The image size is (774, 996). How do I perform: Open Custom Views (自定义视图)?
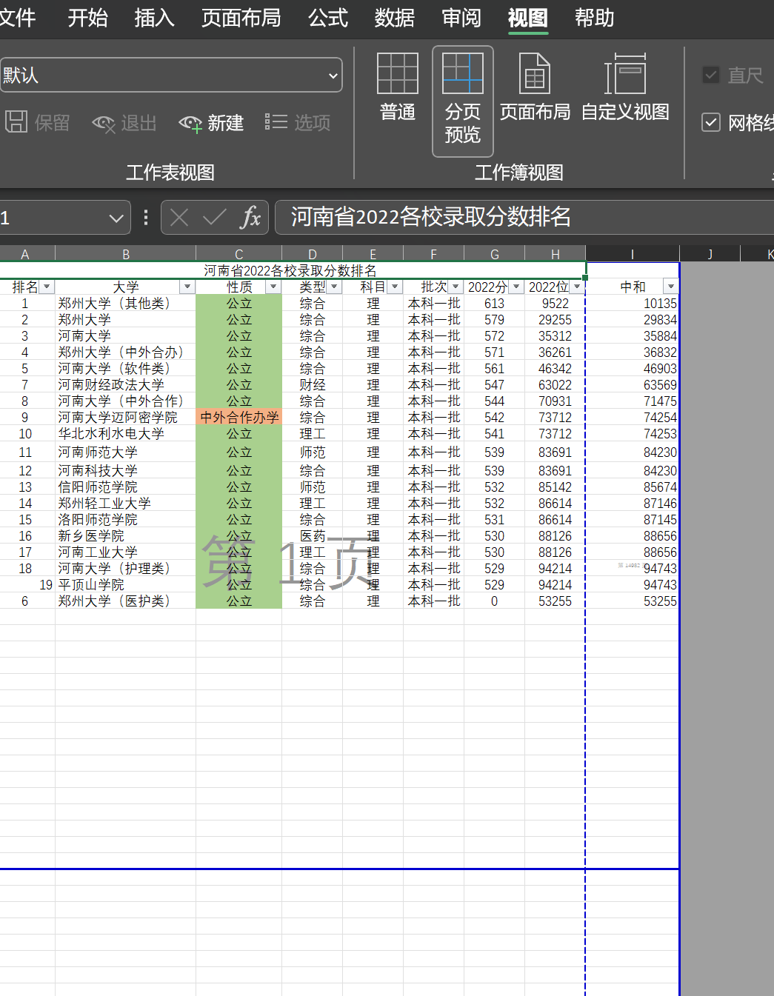(x=625, y=87)
